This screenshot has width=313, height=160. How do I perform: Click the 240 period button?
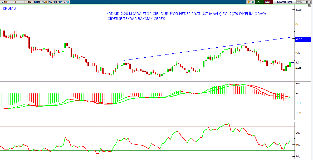coord(4,2)
